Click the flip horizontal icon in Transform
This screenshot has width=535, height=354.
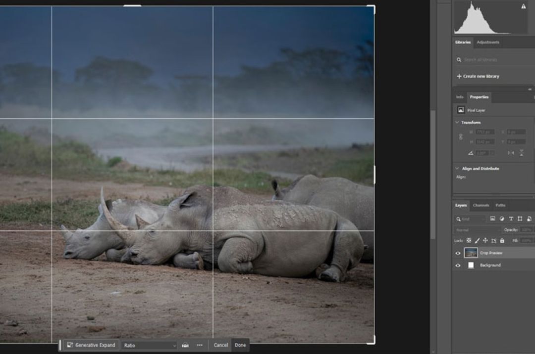click(511, 153)
